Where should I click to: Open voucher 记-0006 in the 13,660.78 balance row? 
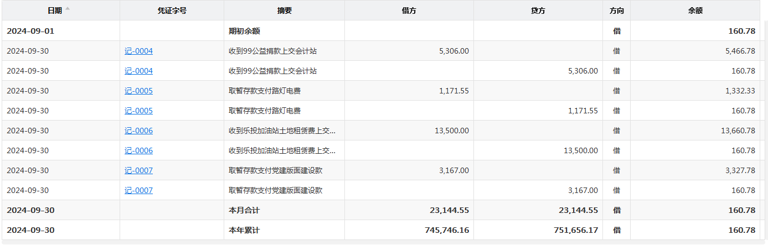pos(138,131)
